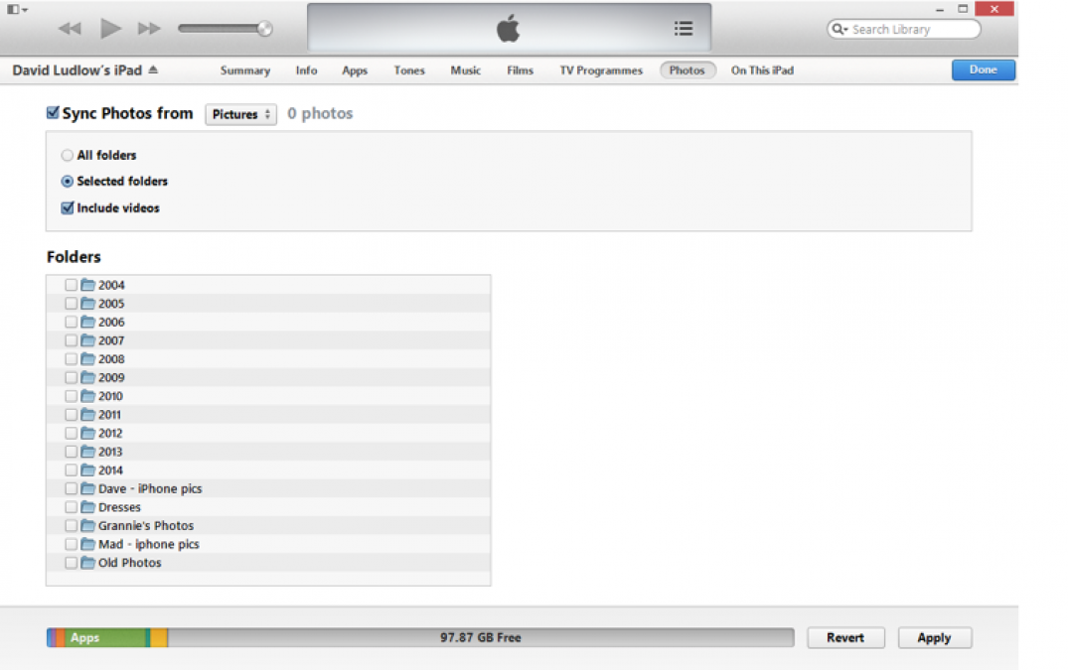Check the 2010 folder checkbox

pyautogui.click(x=71, y=396)
